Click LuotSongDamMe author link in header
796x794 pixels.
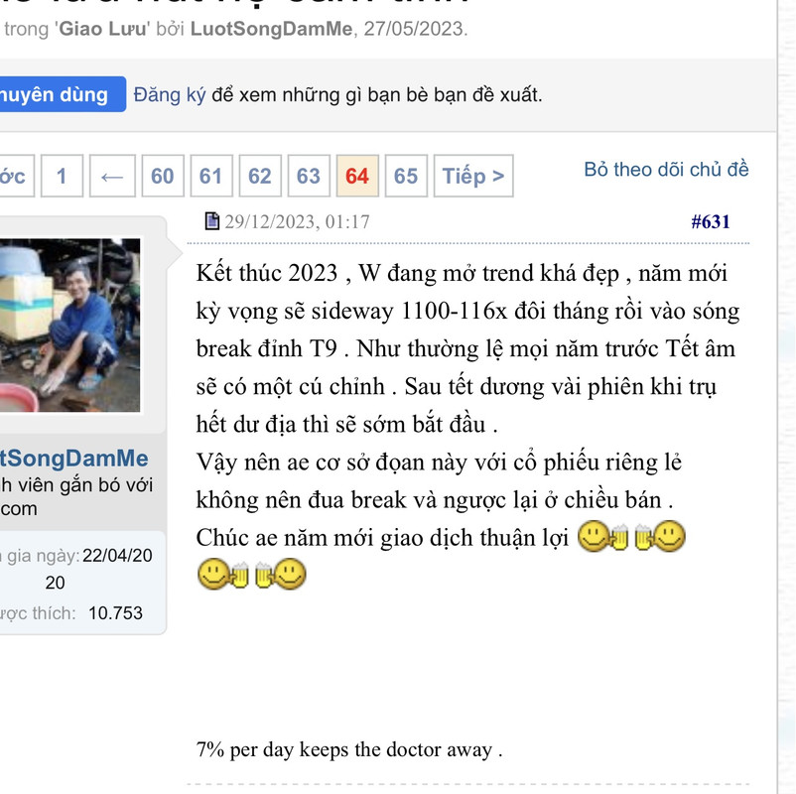coord(272,29)
